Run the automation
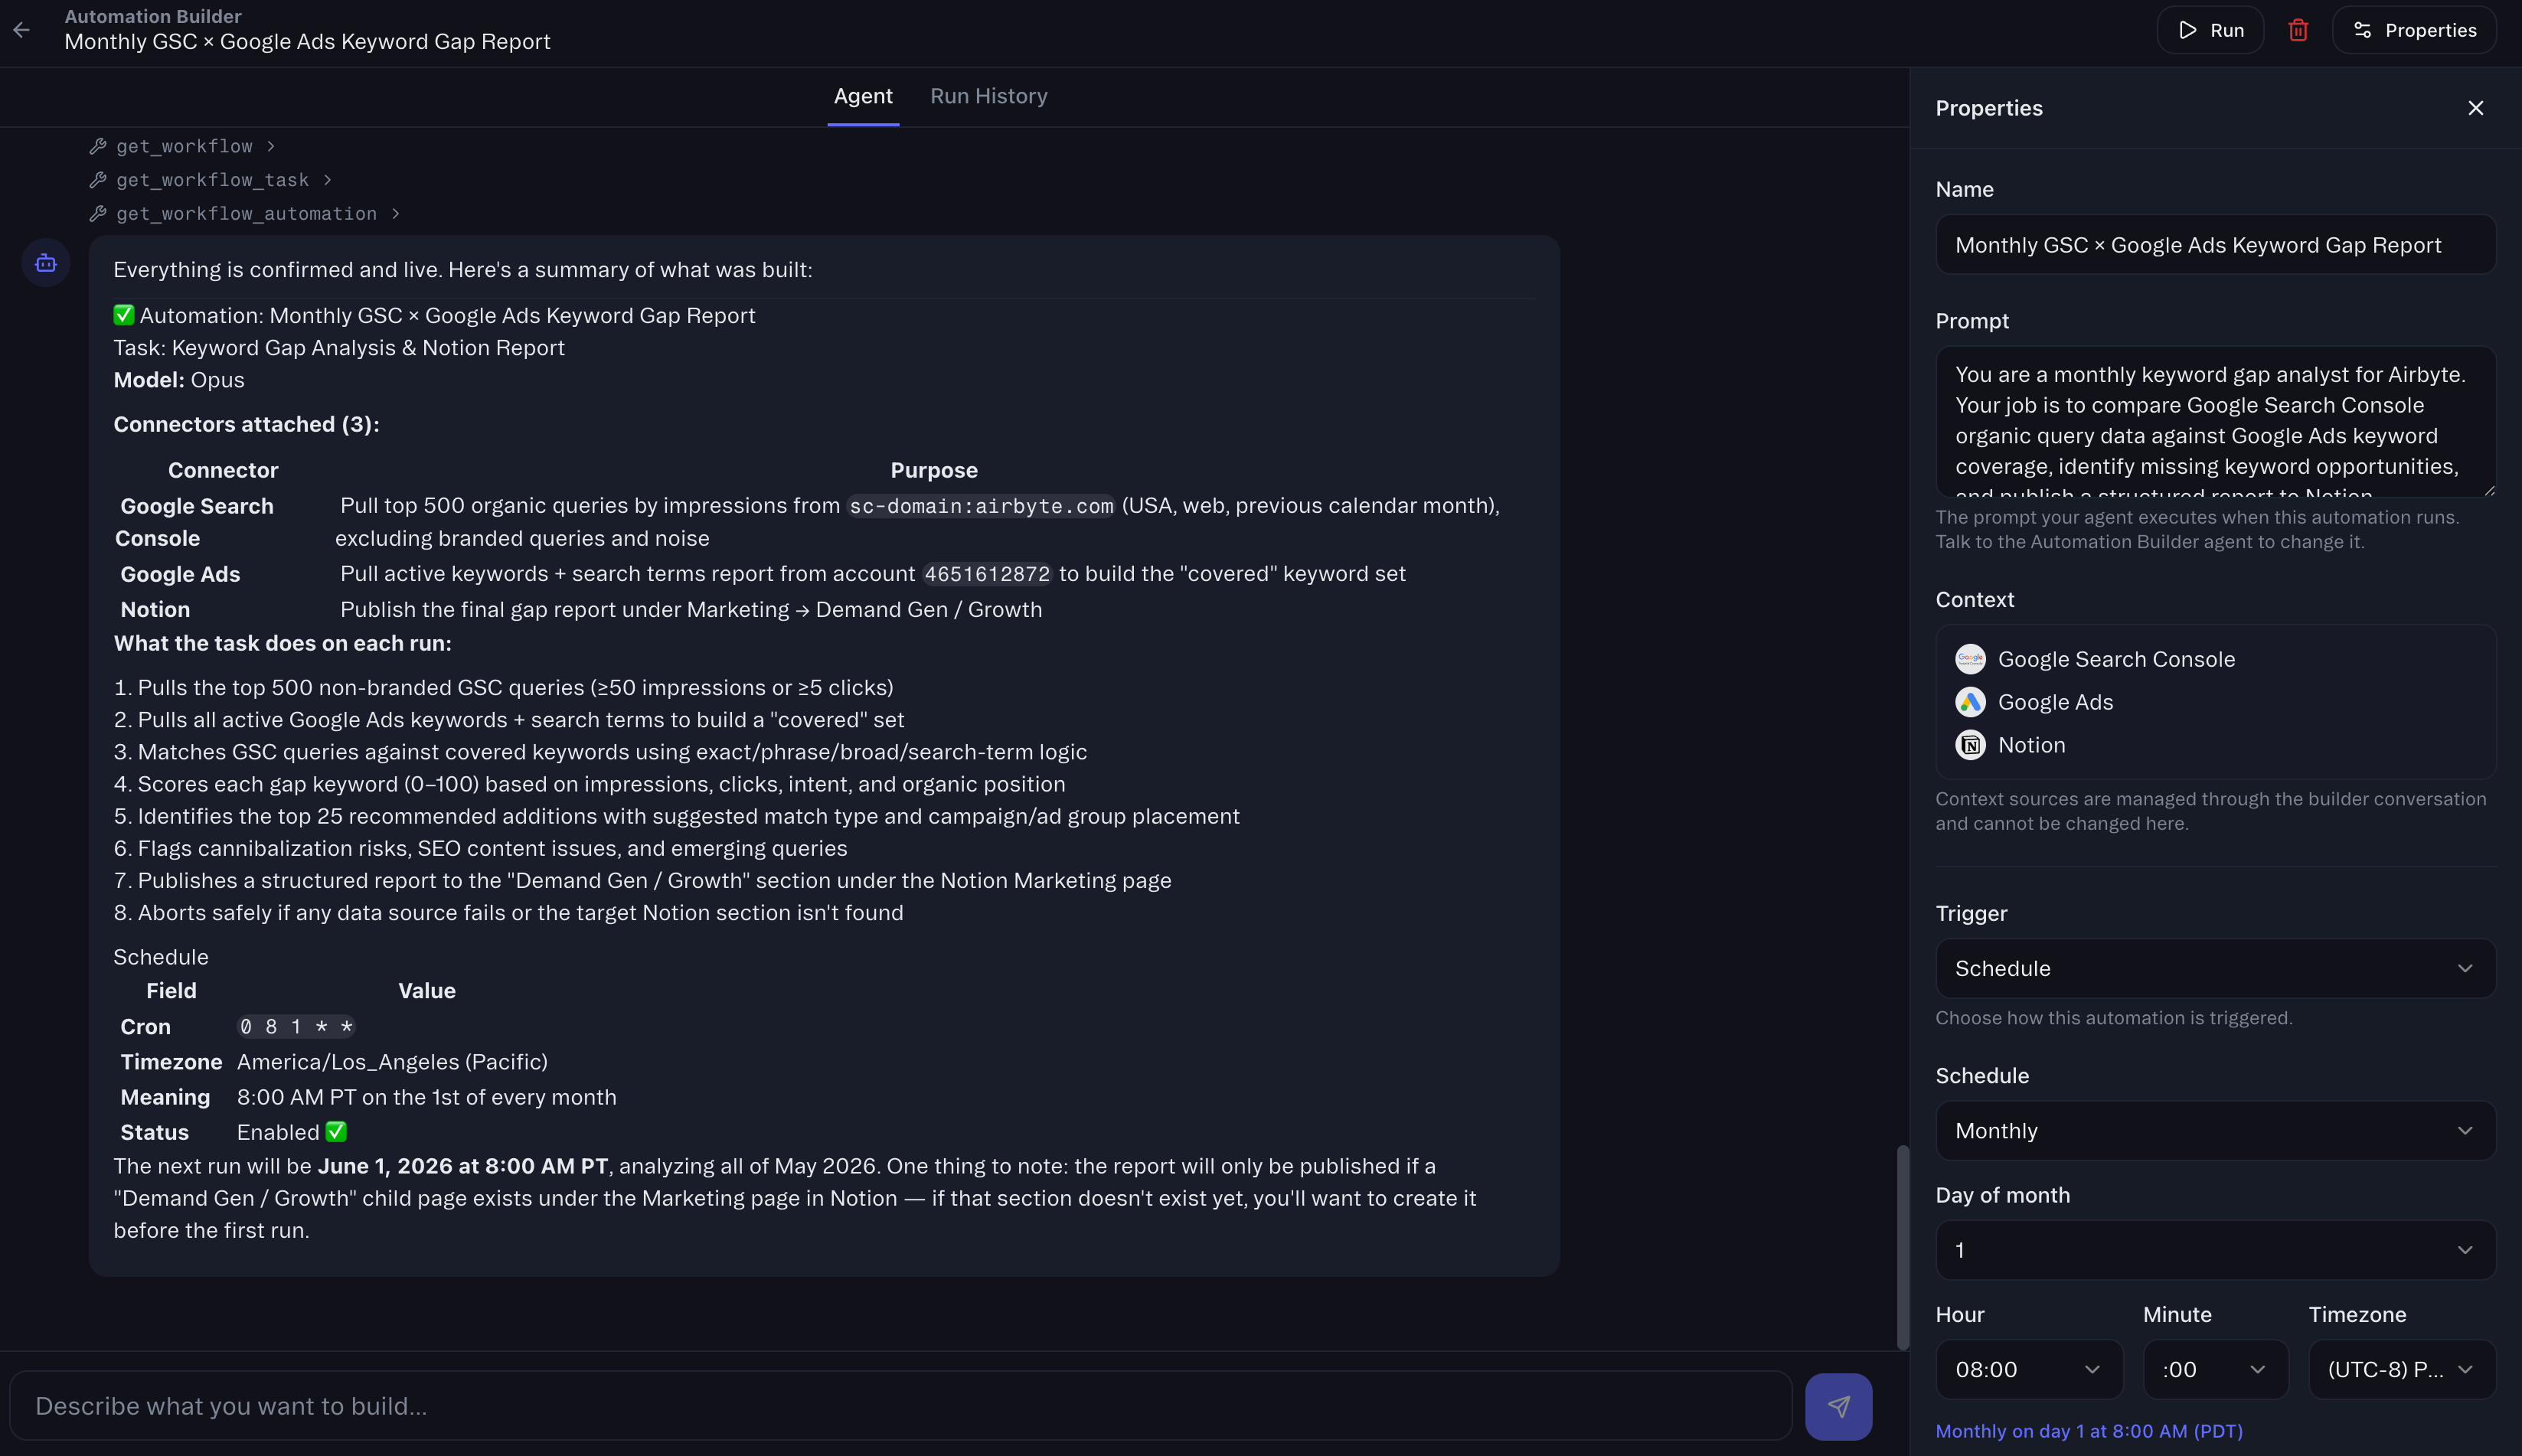This screenshot has width=2522, height=1456. (x=2210, y=30)
